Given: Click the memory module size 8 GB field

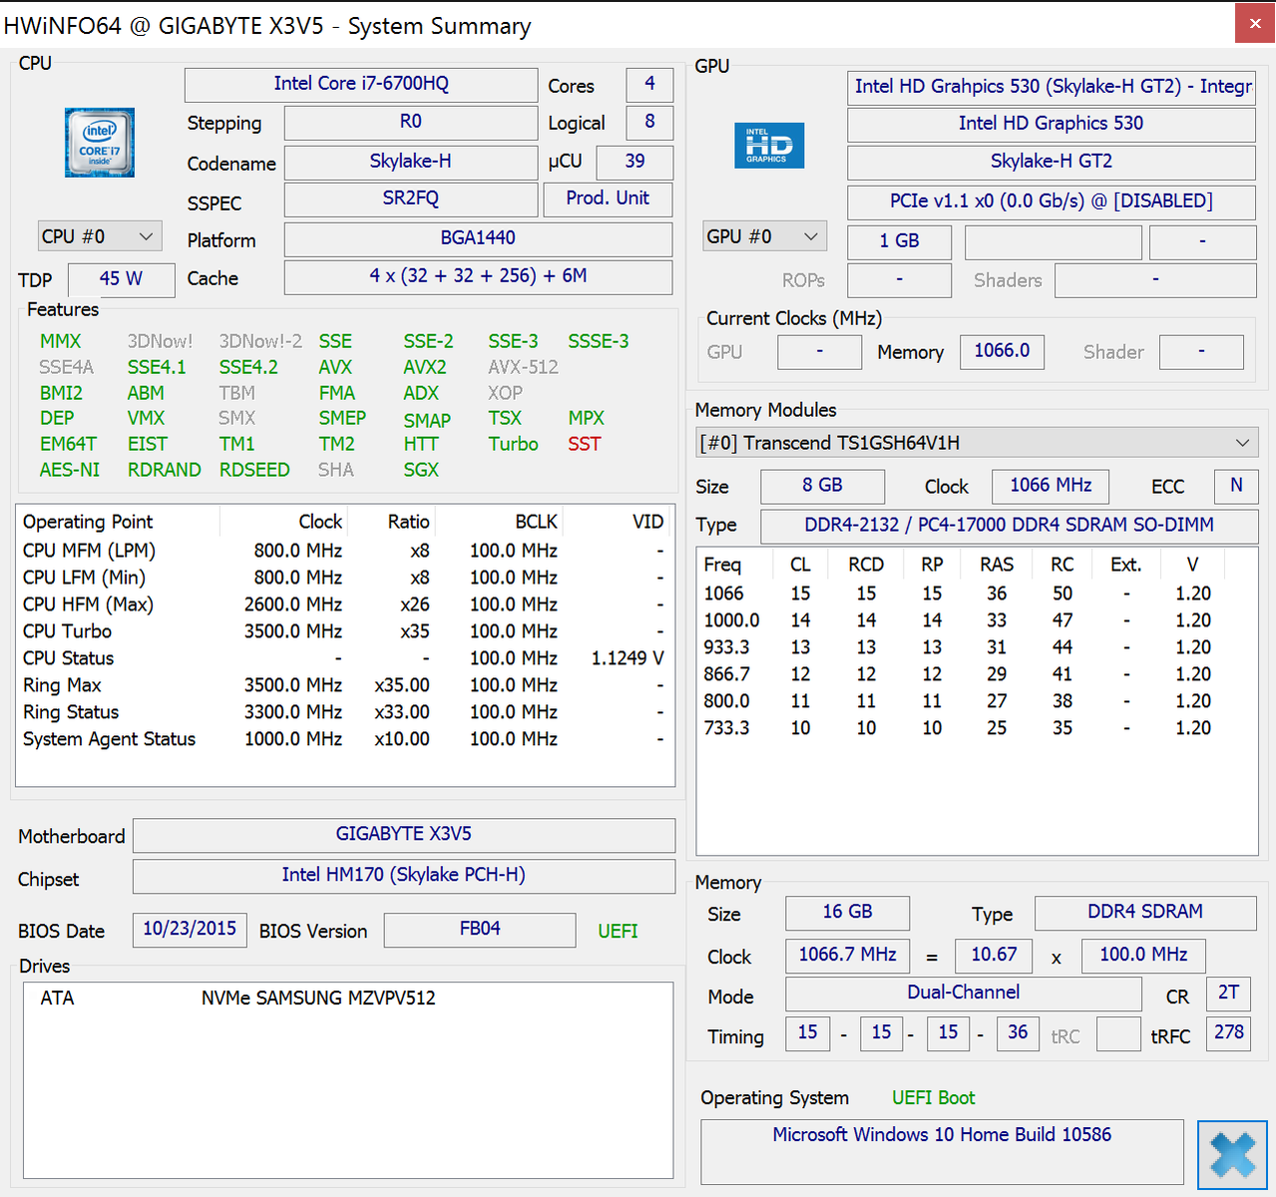Looking at the screenshot, I should click(823, 487).
